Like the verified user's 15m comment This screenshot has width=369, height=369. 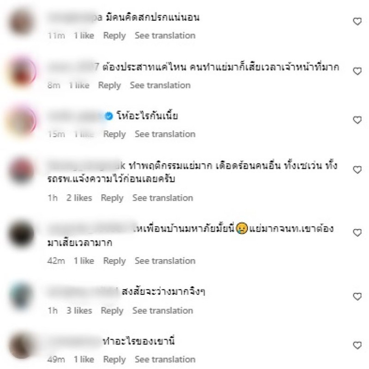coord(357,120)
